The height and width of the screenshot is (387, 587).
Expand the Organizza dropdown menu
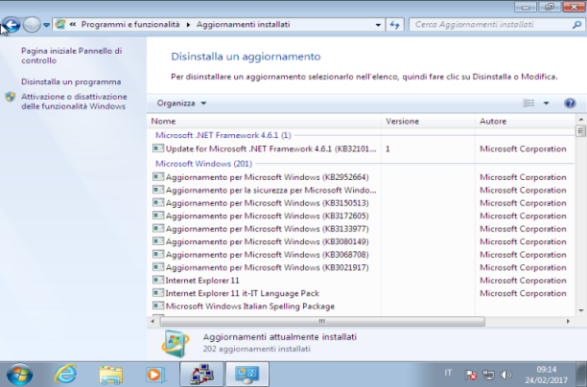181,103
